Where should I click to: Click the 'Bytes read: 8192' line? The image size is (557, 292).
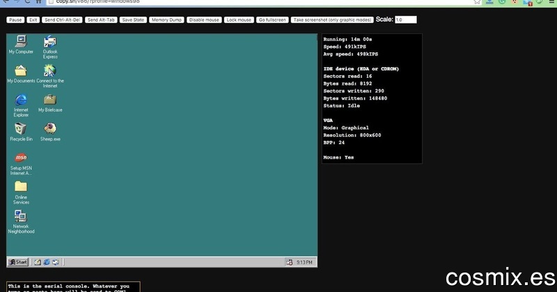click(347, 83)
